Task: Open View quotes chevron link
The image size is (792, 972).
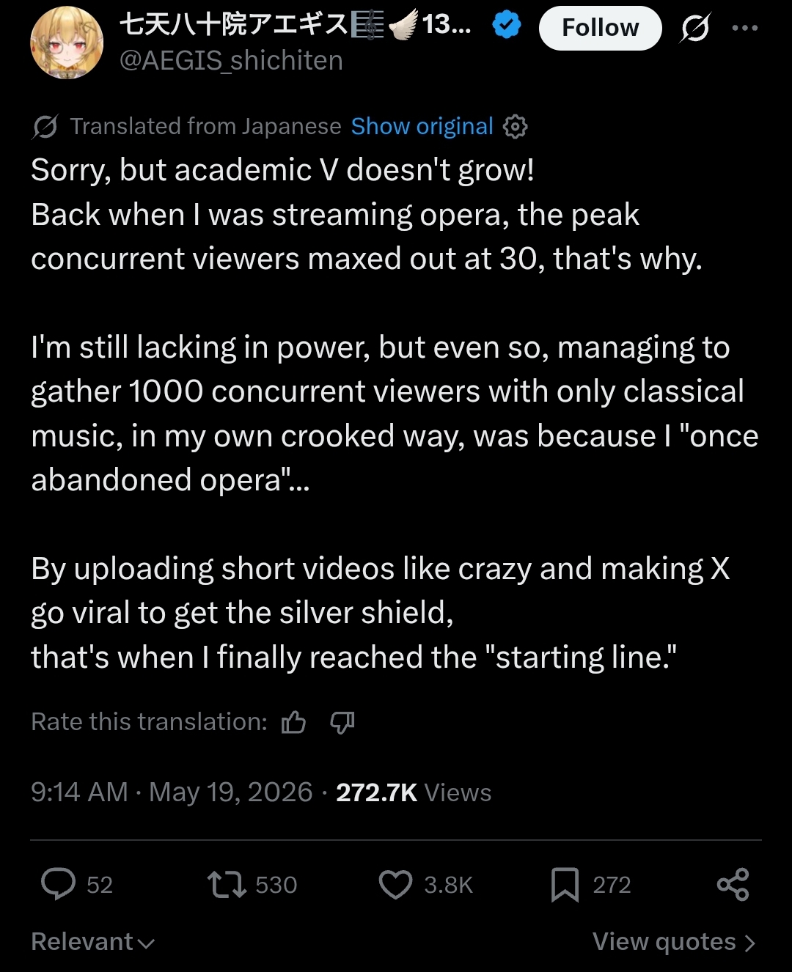Action: tap(674, 942)
